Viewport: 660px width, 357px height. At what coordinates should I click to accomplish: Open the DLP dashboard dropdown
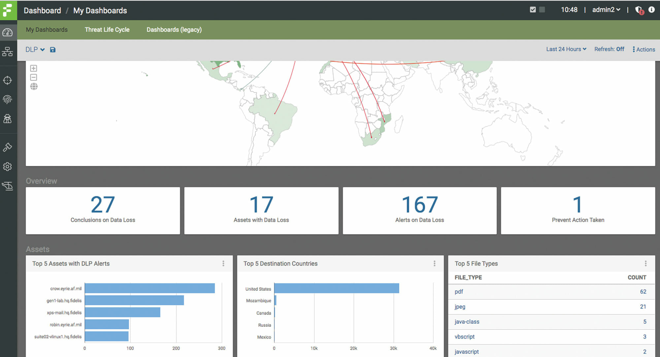coord(35,49)
